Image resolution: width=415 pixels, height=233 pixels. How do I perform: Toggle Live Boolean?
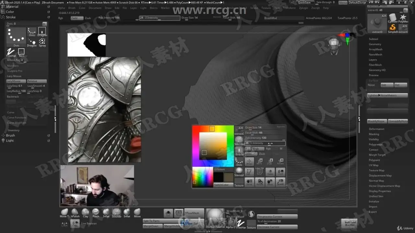89,223
